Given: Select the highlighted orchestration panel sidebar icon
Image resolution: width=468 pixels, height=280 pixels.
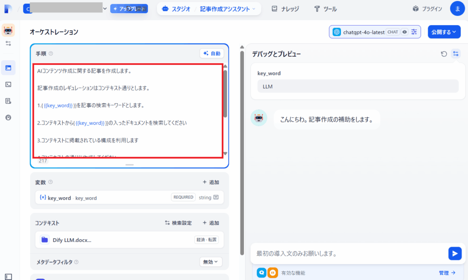Looking at the screenshot, I should pyautogui.click(x=8, y=68).
